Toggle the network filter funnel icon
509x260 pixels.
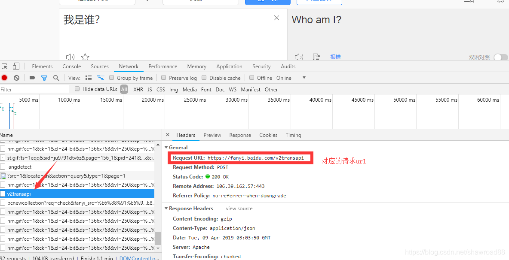click(x=44, y=78)
